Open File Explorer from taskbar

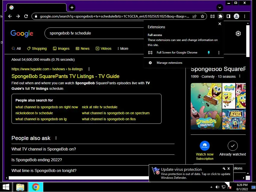tap(20, 187)
